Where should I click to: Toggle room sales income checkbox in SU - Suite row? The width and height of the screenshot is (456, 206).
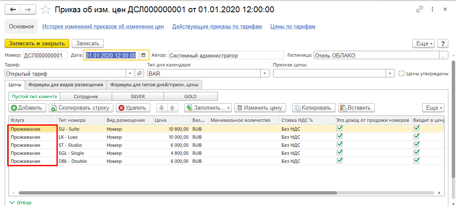[x=339, y=128]
